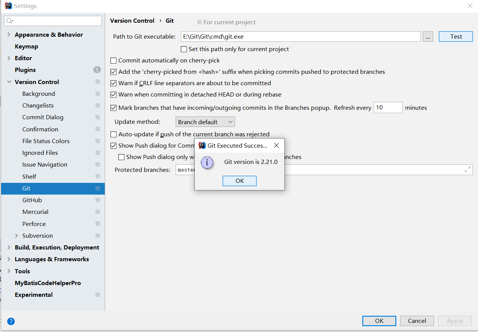Open the Update method dropdown
The width and height of the screenshot is (478, 332).
pos(205,122)
